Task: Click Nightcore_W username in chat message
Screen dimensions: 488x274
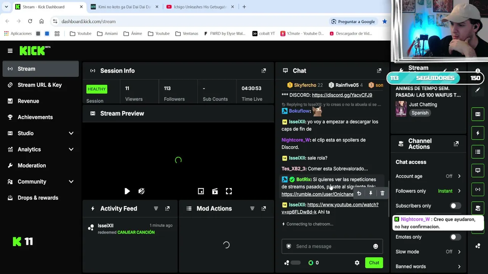Action: tap(295, 140)
